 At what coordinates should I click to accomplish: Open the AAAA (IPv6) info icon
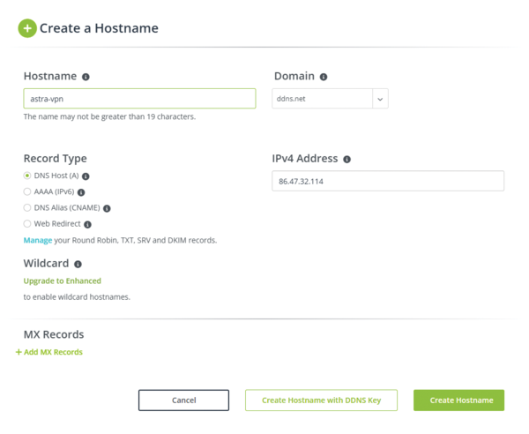pos(81,192)
